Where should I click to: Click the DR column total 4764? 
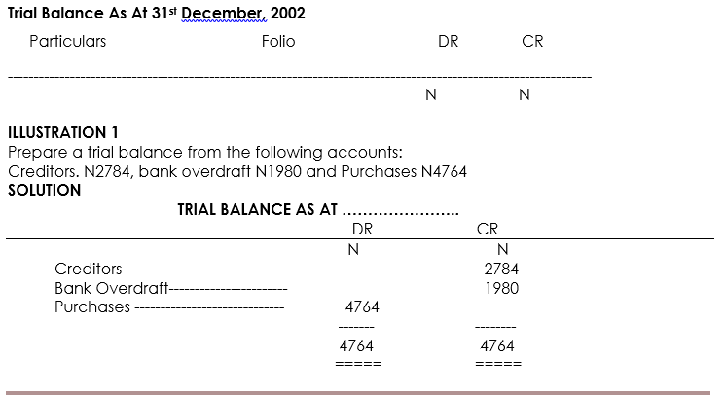tap(356, 345)
